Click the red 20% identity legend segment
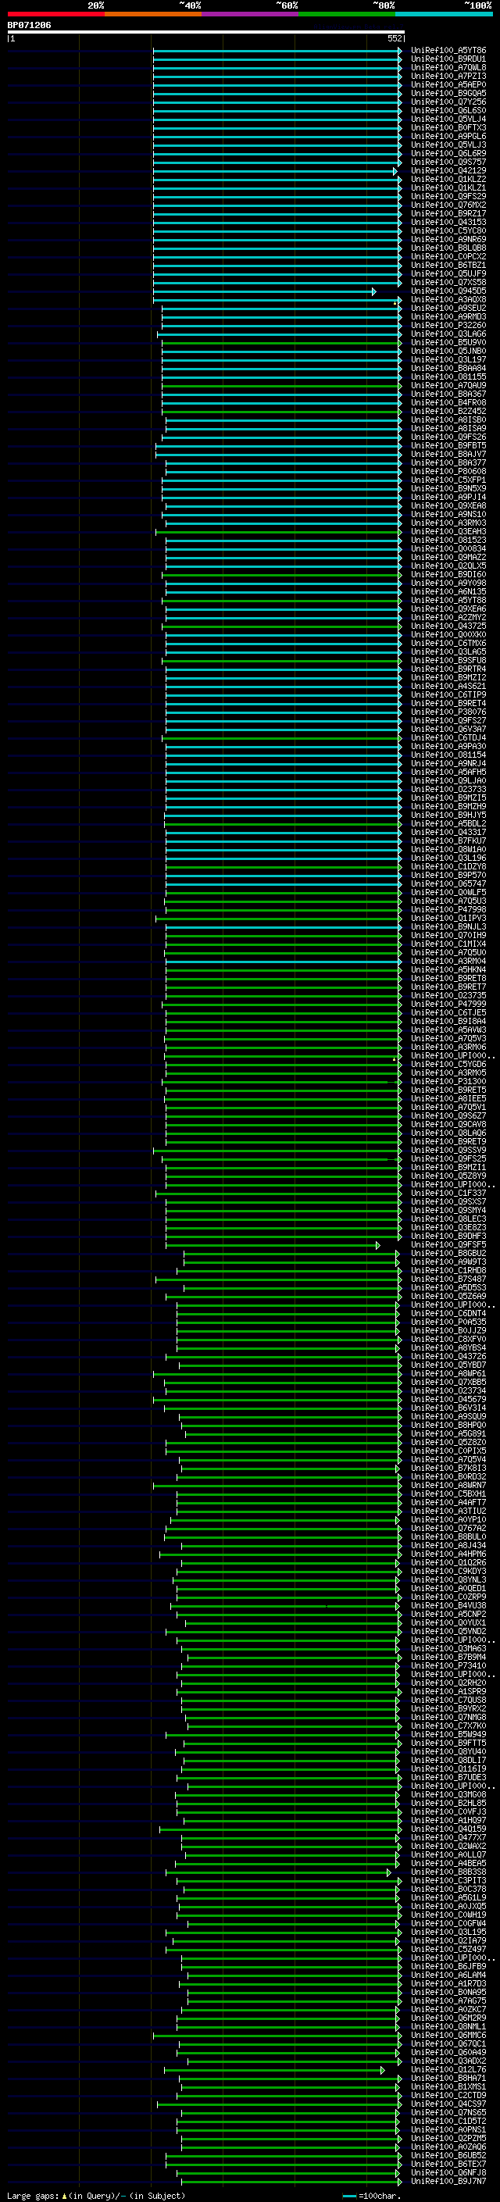 pos(55,14)
